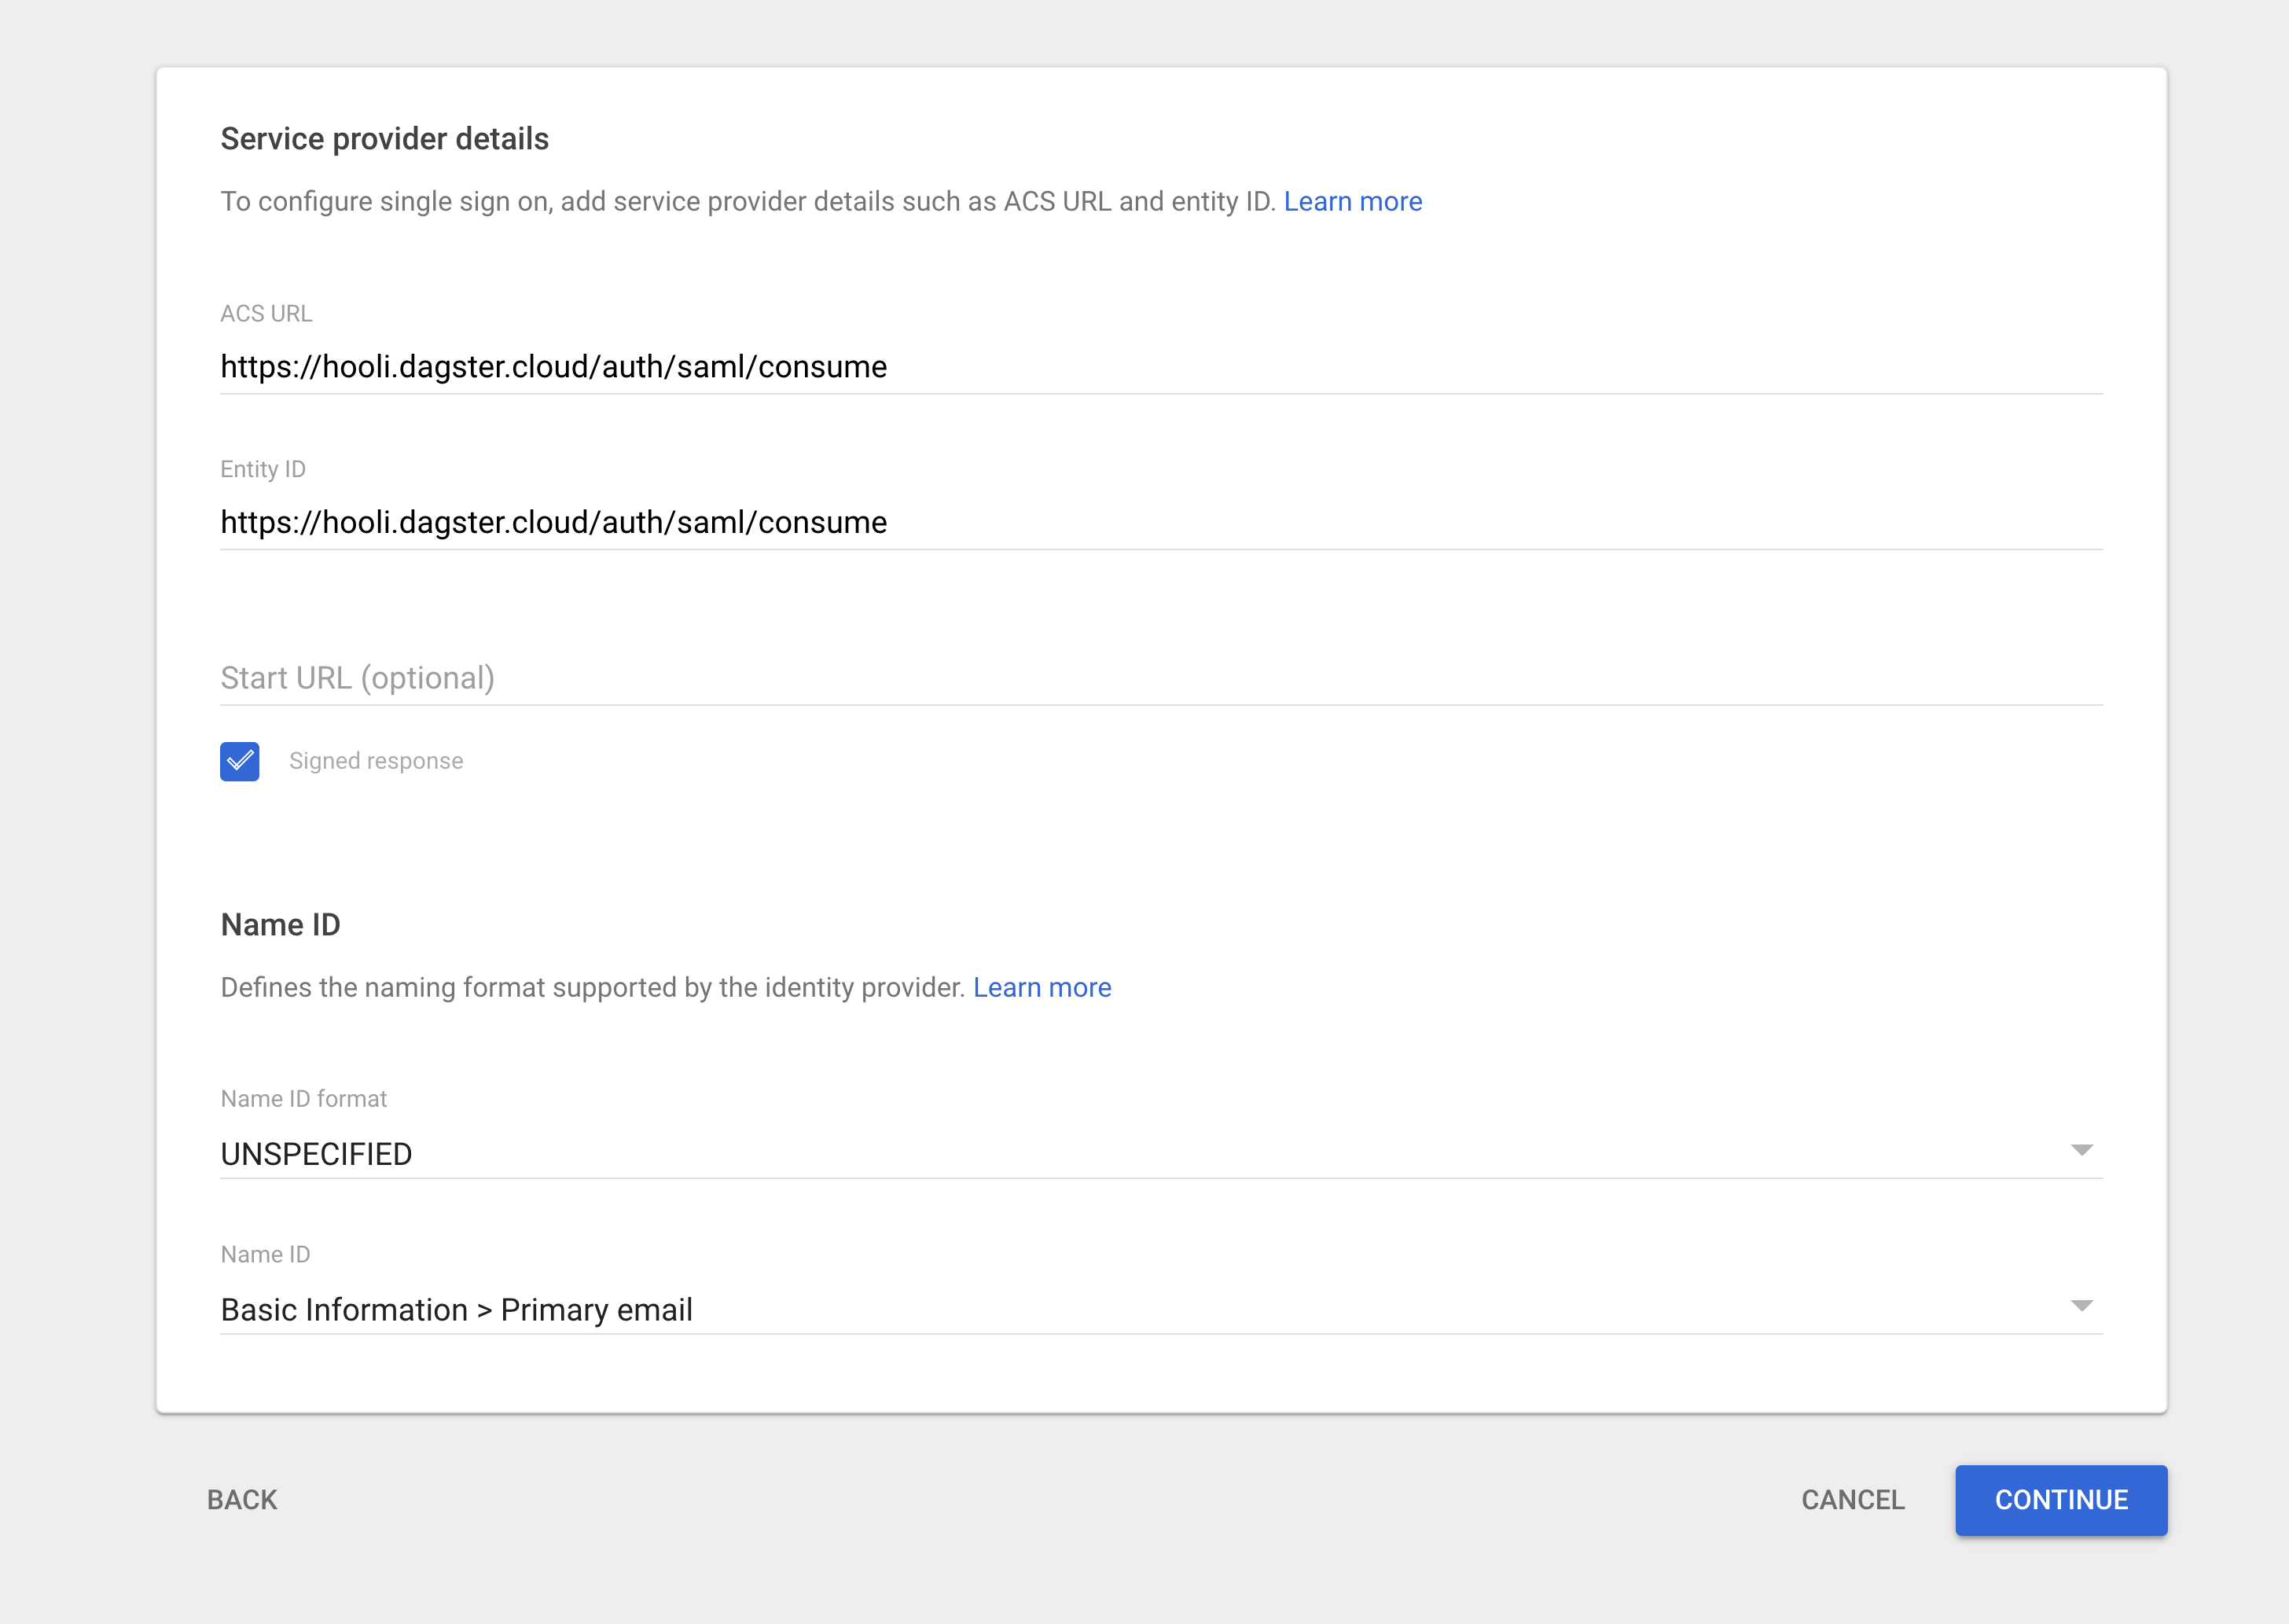This screenshot has height=1624, width=2289.
Task: Open Learn more link about ACS URL
Action: [x=1352, y=202]
